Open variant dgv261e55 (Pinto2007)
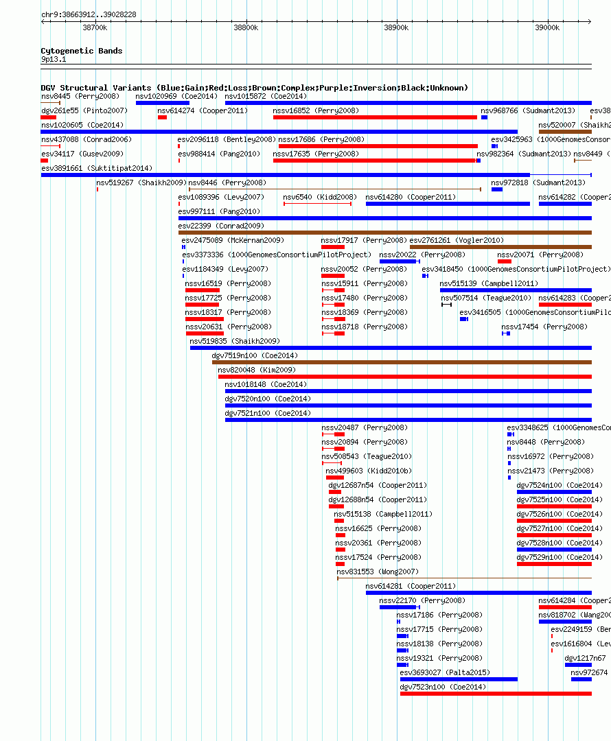This screenshot has width=611, height=741. click(84, 110)
